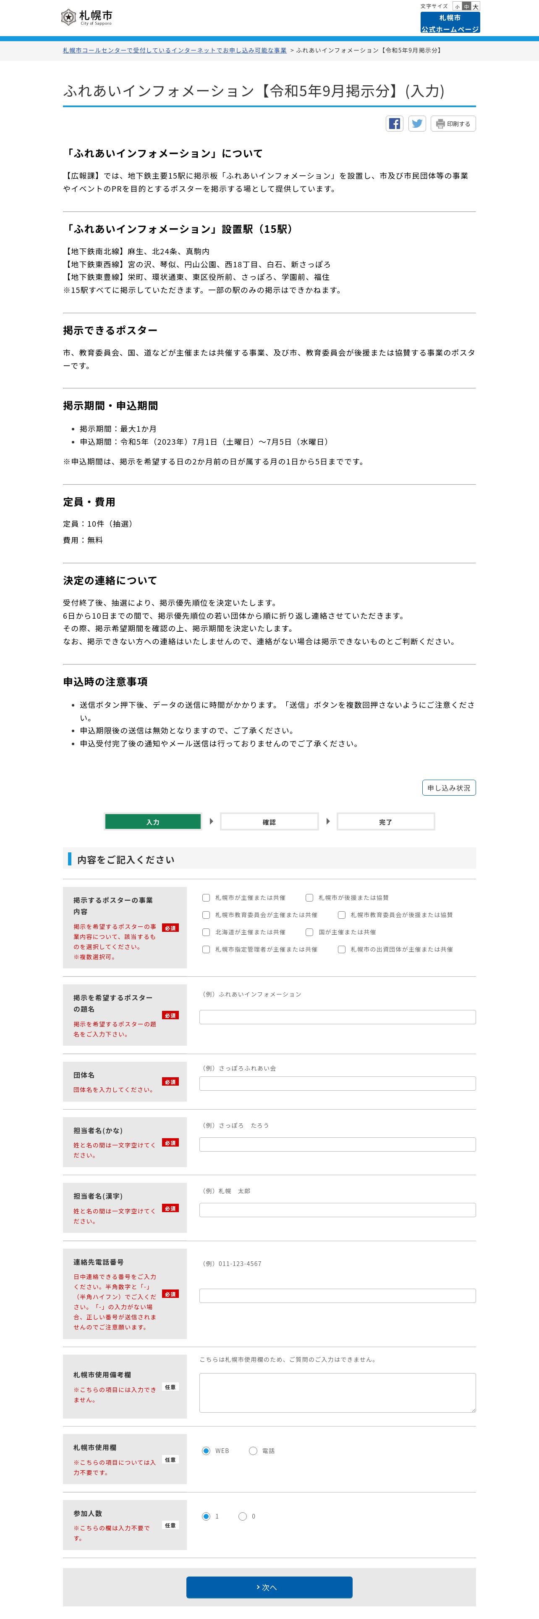This screenshot has height=1619, width=539.
Task: Focus the 担当者名(かな) input field
Action: pyautogui.click(x=338, y=1144)
